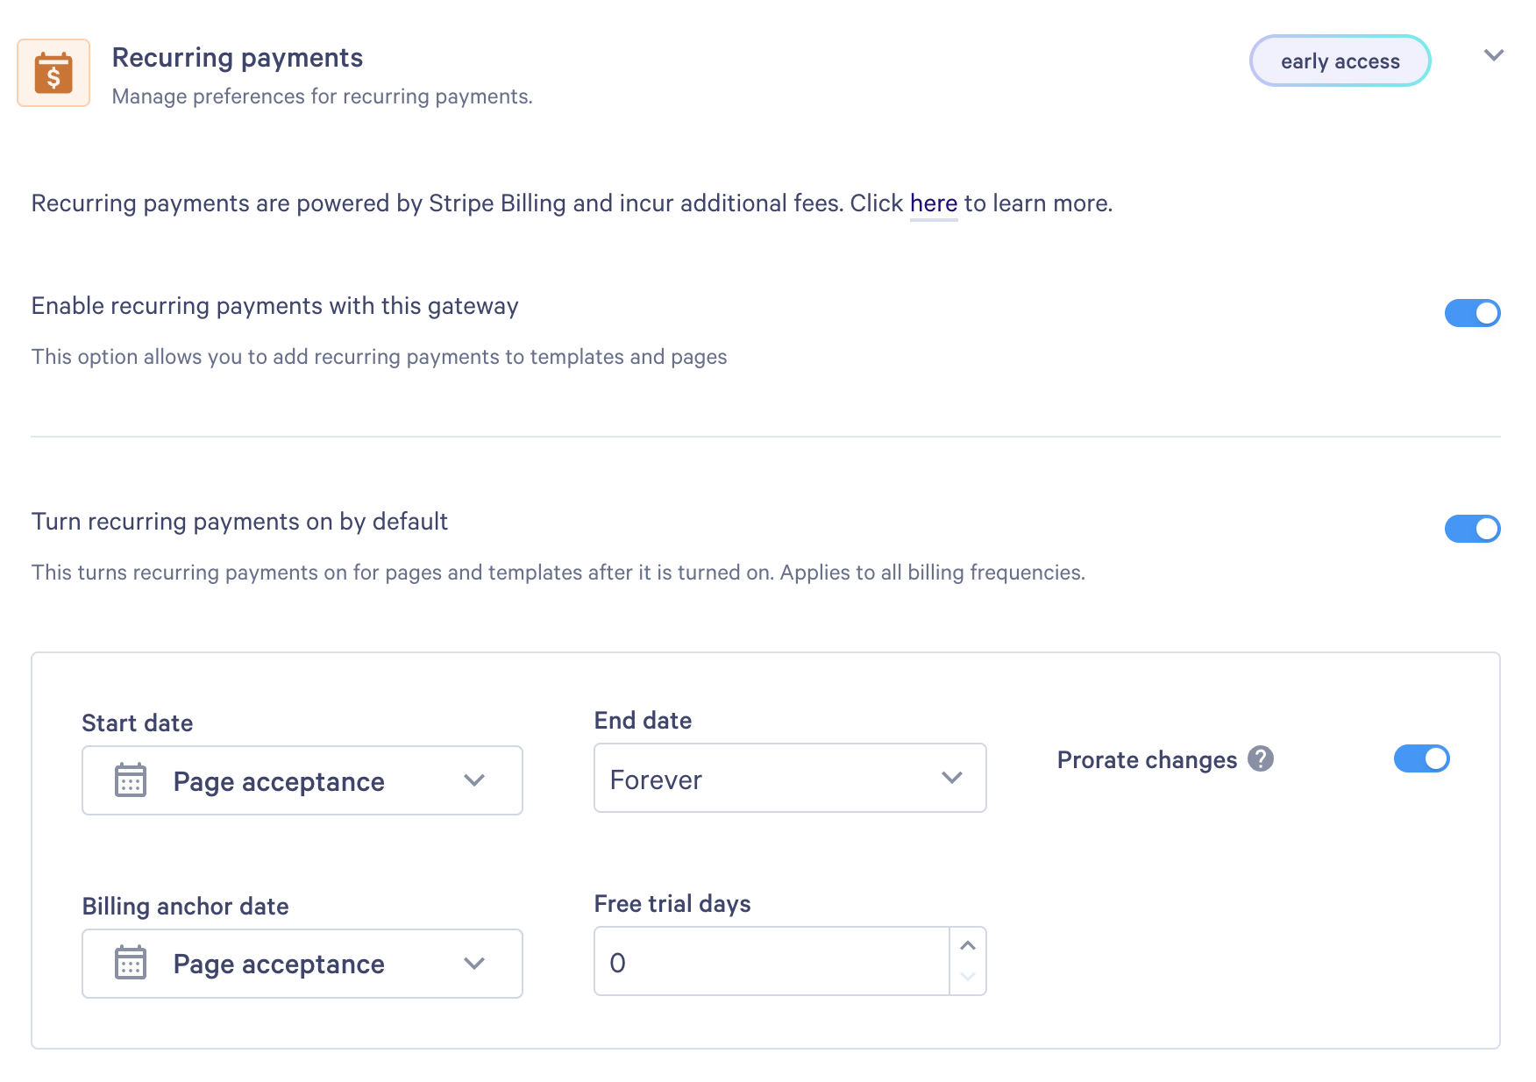Click the calendar icon in Start date field

[x=131, y=779]
